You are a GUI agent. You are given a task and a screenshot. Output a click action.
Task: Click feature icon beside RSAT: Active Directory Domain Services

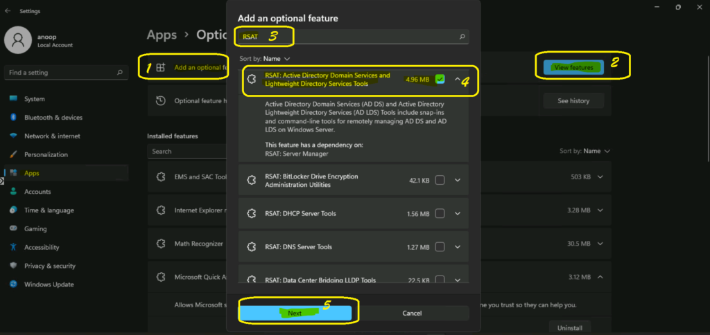(251, 80)
